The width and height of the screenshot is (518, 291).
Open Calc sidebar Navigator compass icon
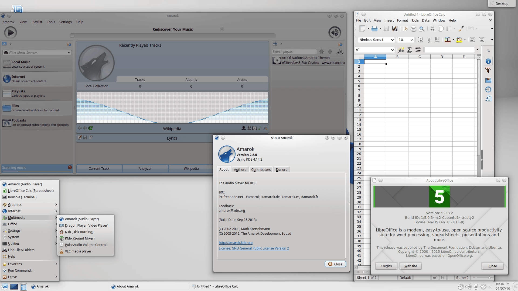pos(488,90)
